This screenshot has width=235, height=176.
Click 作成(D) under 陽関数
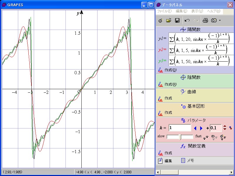coord(170,70)
